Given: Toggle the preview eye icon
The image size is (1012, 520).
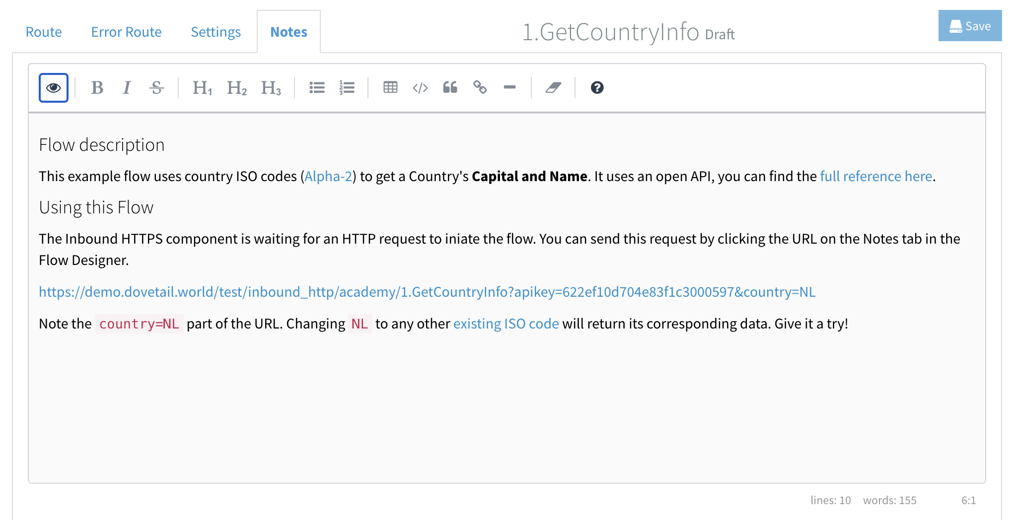Looking at the screenshot, I should (54, 88).
